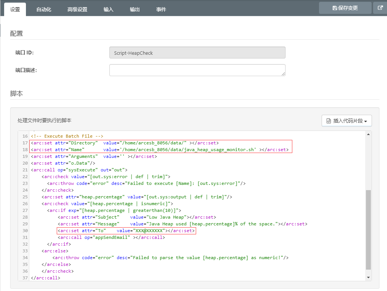This screenshot has height=291, width=387.
Task: Click the Directory attribute line 17
Action: pos(125,143)
